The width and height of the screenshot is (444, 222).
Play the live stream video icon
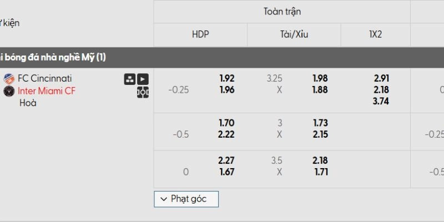coord(143,79)
